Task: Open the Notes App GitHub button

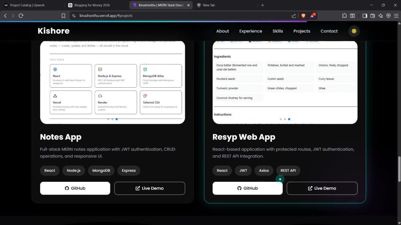Action: (x=75, y=188)
